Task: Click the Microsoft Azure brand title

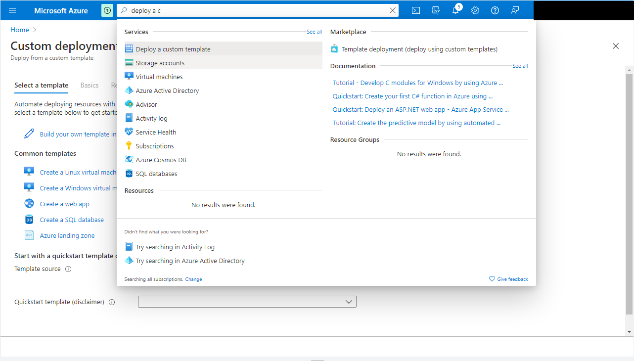Action: [x=61, y=10]
